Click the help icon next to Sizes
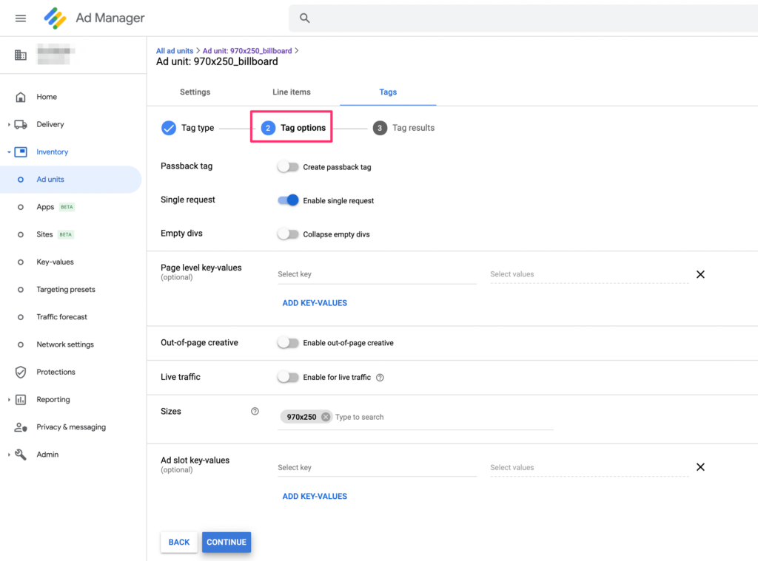This screenshot has width=758, height=561. coord(255,411)
